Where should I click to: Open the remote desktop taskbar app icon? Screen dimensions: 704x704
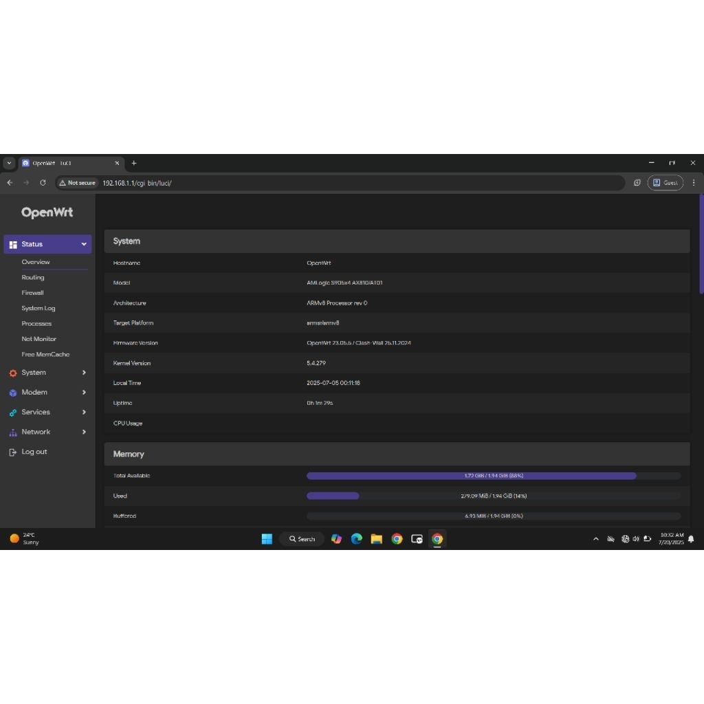tap(417, 539)
